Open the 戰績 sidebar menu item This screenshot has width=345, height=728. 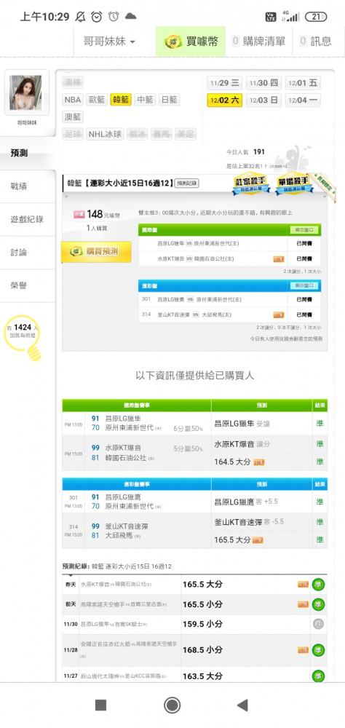tap(28, 186)
